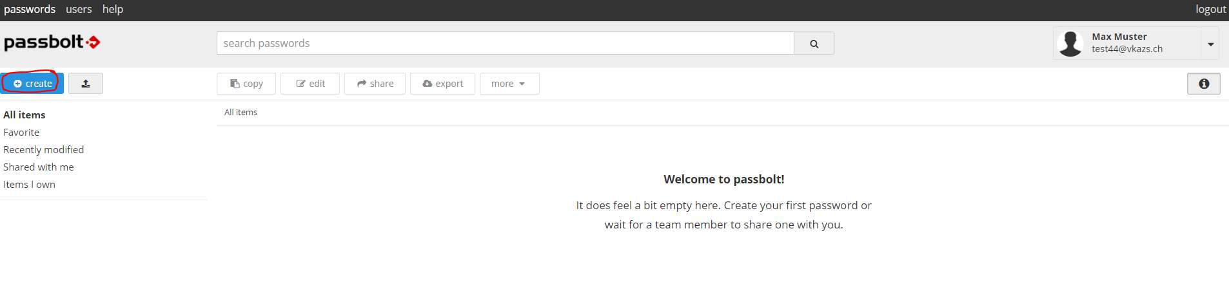The image size is (1229, 305).
Task: Click the logout link
Action: click(x=1210, y=9)
